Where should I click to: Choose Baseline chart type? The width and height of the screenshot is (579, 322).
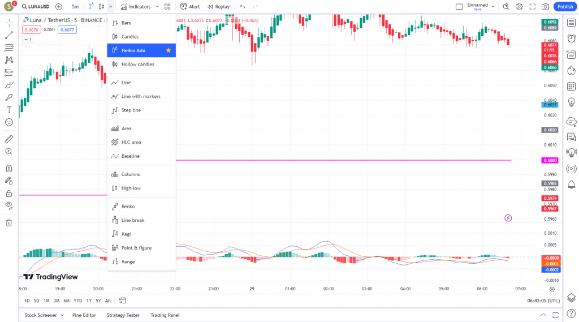tap(141, 156)
